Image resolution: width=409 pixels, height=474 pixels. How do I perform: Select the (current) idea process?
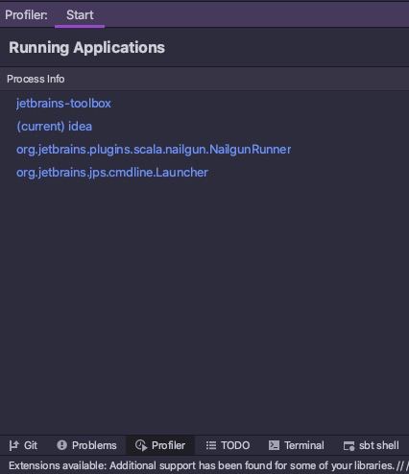tap(54, 127)
